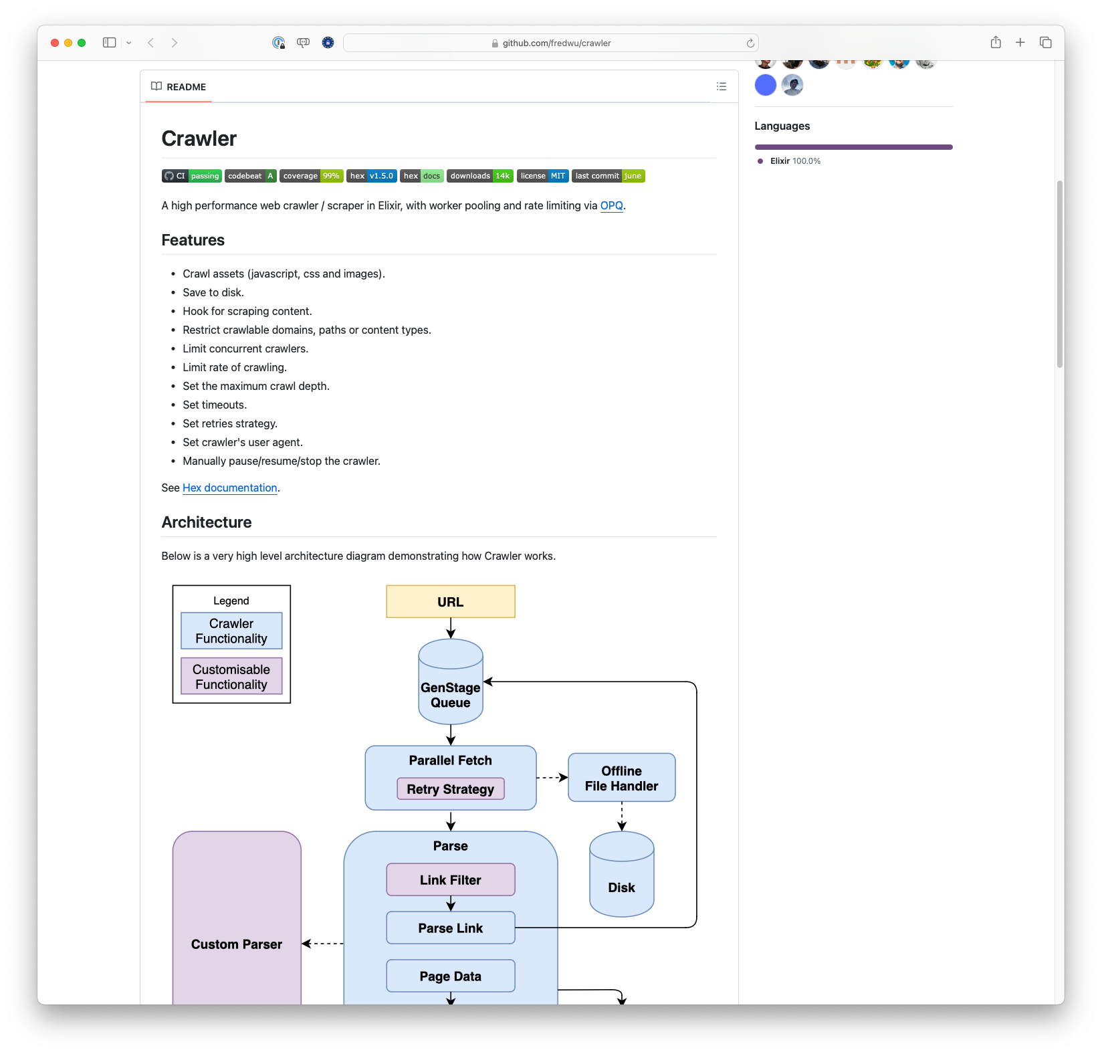Reload the page via the address bar icon
The width and height of the screenshot is (1102, 1054).
pyautogui.click(x=749, y=42)
